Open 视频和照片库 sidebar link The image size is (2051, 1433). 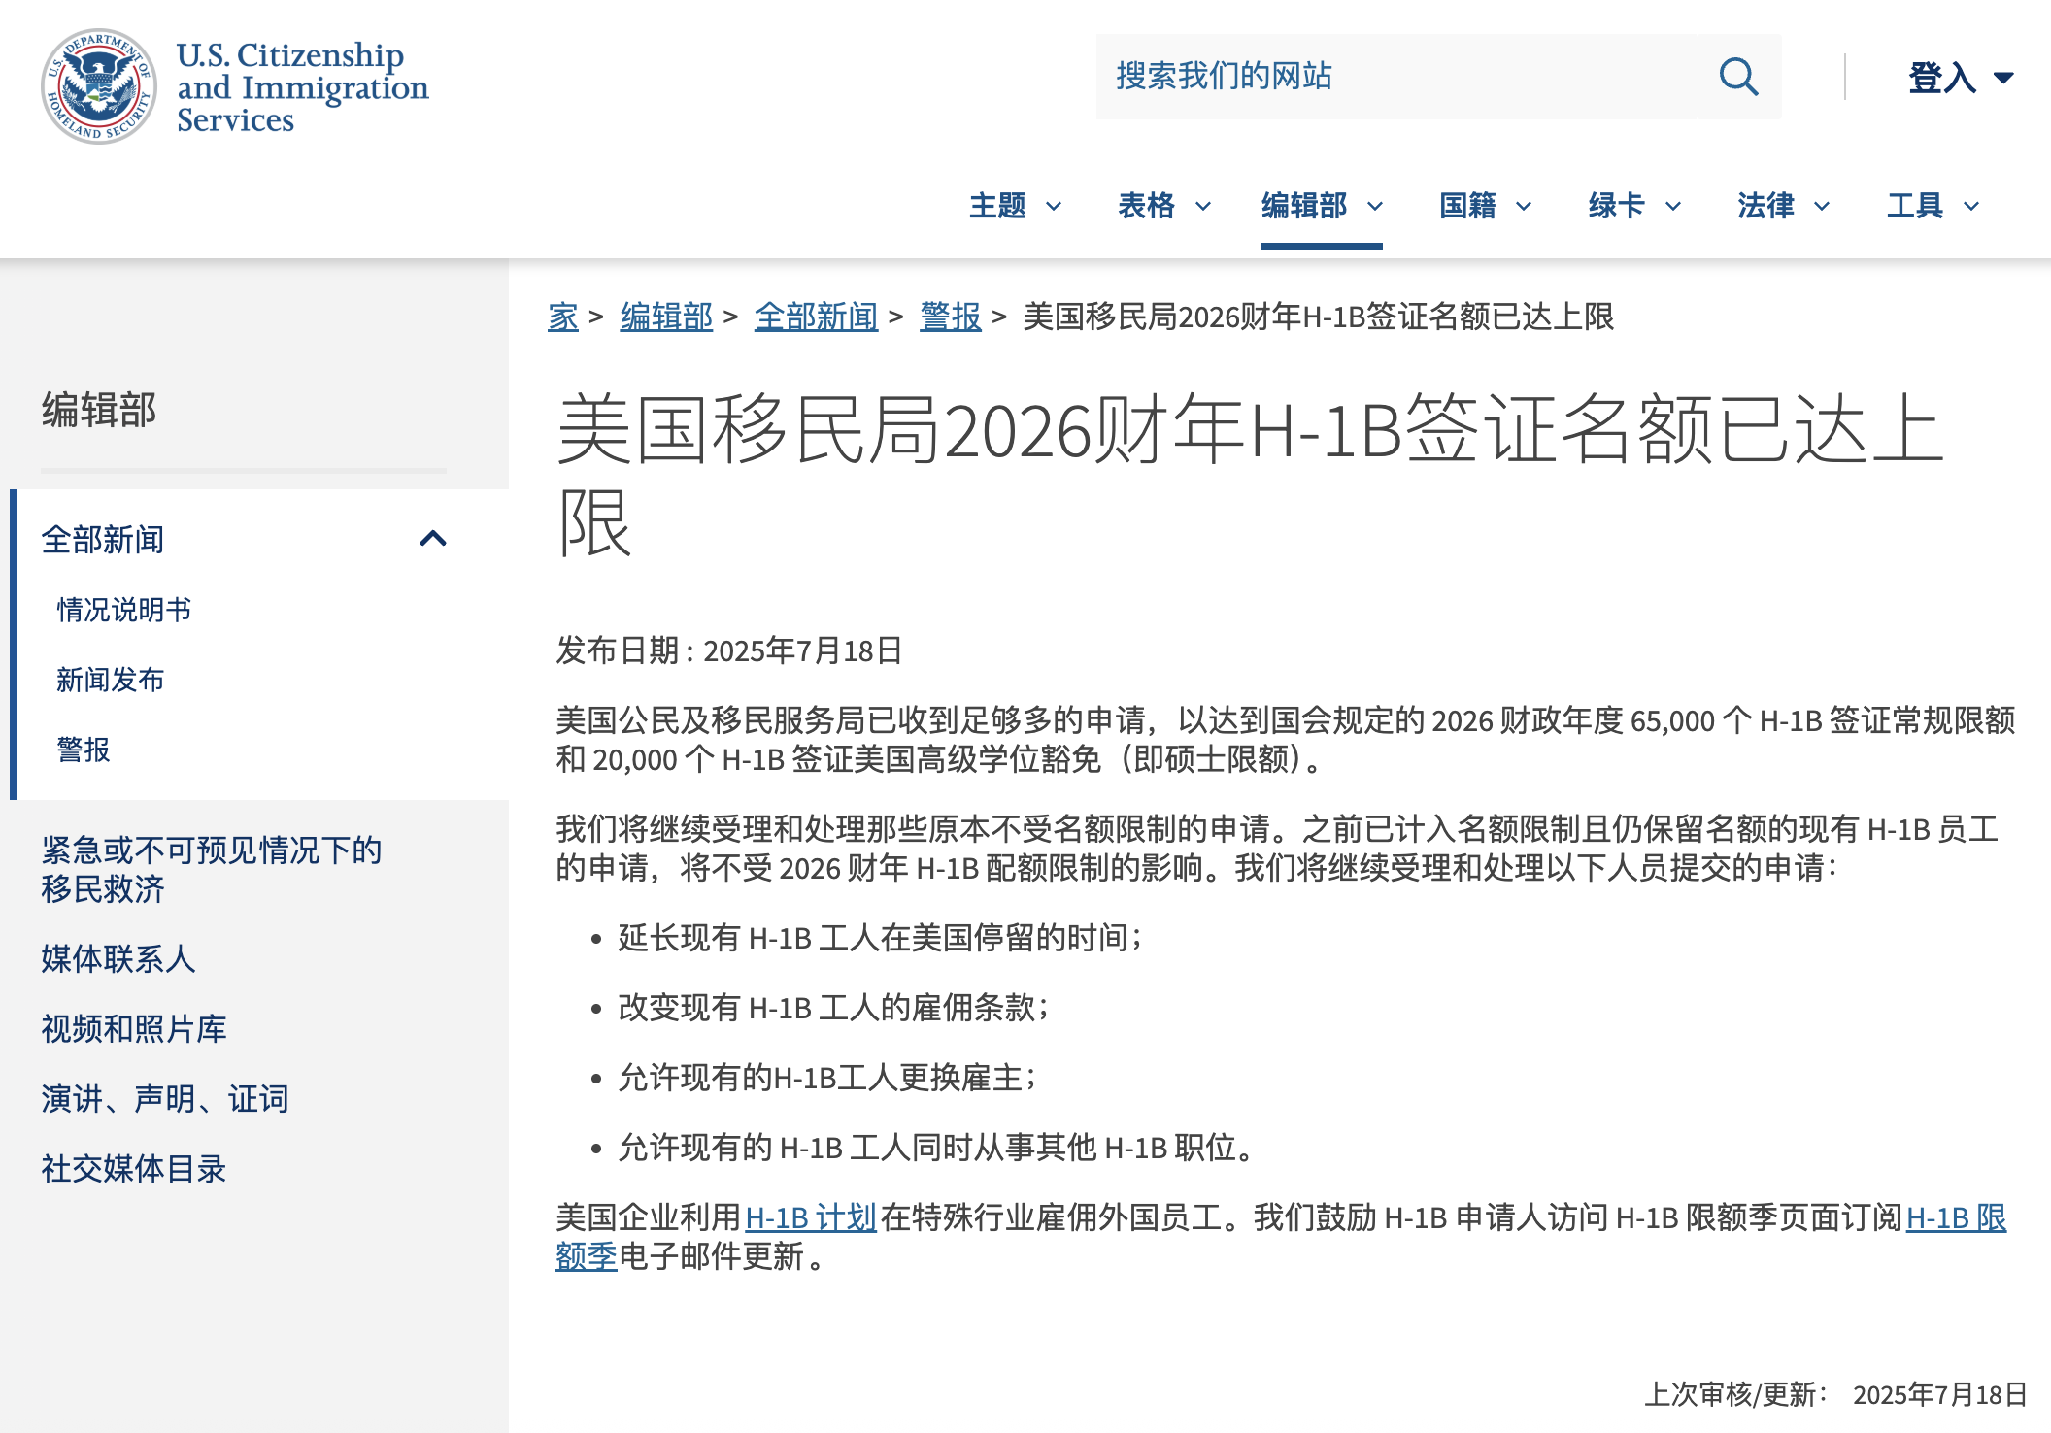134,1029
